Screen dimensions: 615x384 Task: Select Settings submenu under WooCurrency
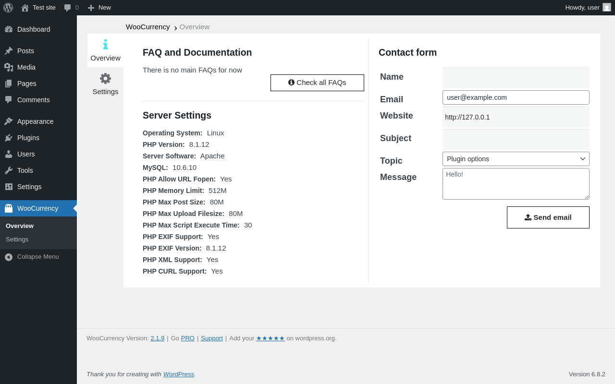coord(17,239)
